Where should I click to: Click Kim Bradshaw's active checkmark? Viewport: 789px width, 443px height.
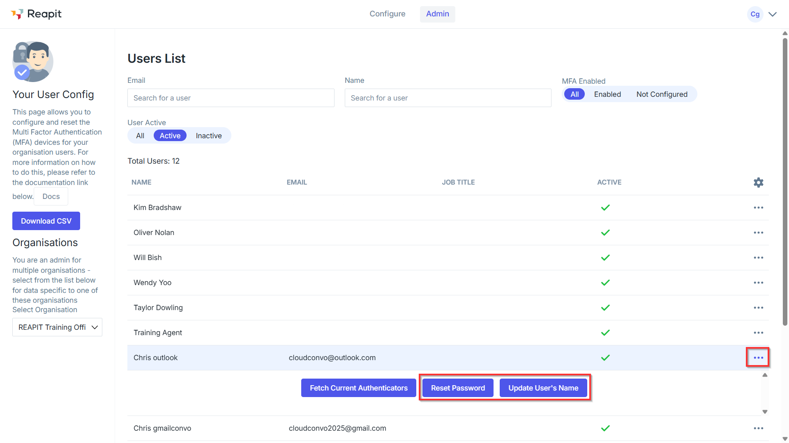point(605,208)
